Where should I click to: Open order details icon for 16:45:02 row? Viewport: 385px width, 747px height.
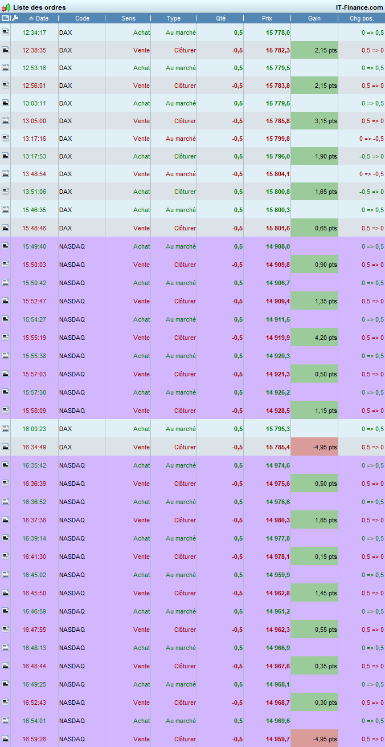(x=5, y=574)
